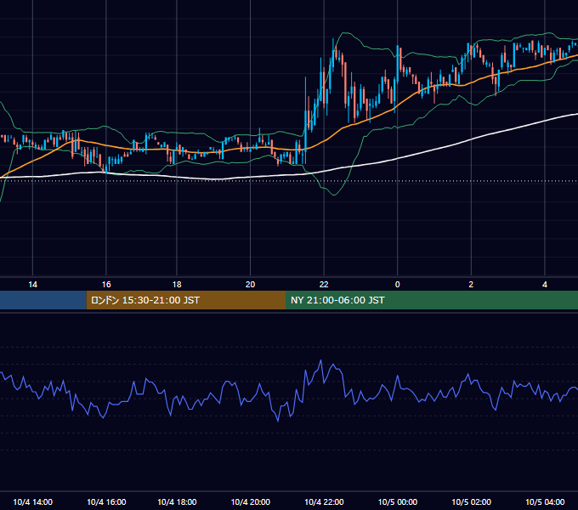The height and width of the screenshot is (510, 578).
Task: Click the 10/4 20:00 date label
Action: click(250, 501)
